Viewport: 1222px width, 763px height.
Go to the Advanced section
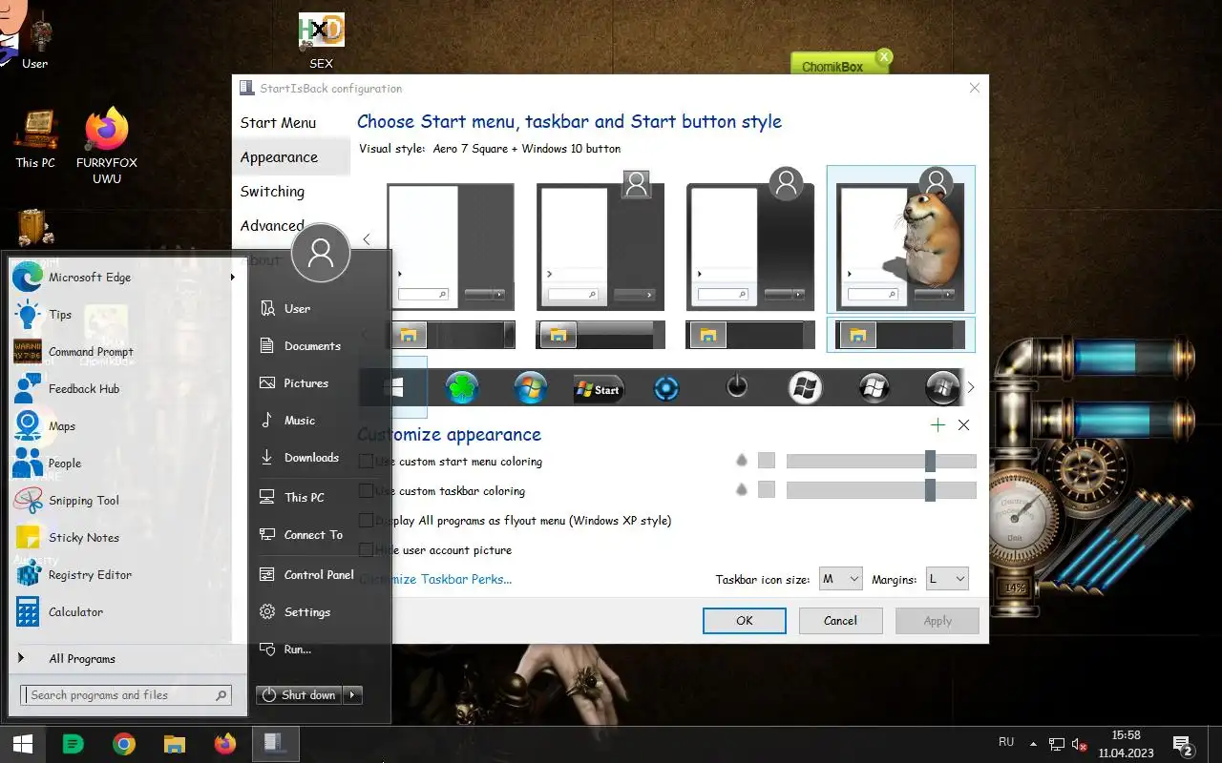pyautogui.click(x=272, y=226)
